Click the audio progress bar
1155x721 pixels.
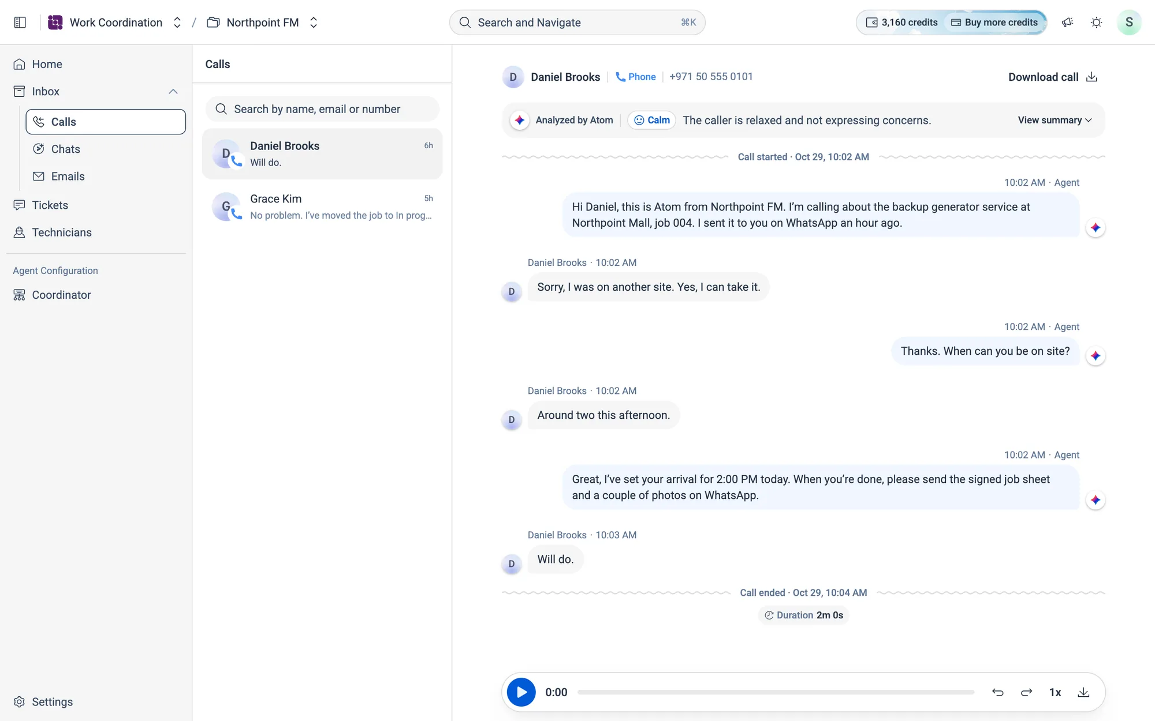776,692
